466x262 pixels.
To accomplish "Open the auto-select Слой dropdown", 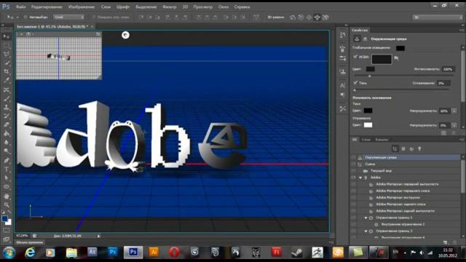I will pyautogui.click(x=69, y=17).
